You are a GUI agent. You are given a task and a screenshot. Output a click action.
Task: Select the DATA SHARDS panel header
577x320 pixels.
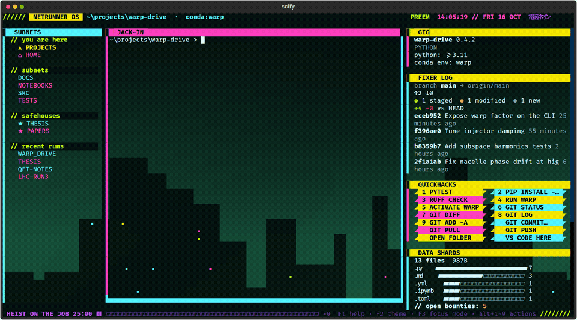pos(490,253)
